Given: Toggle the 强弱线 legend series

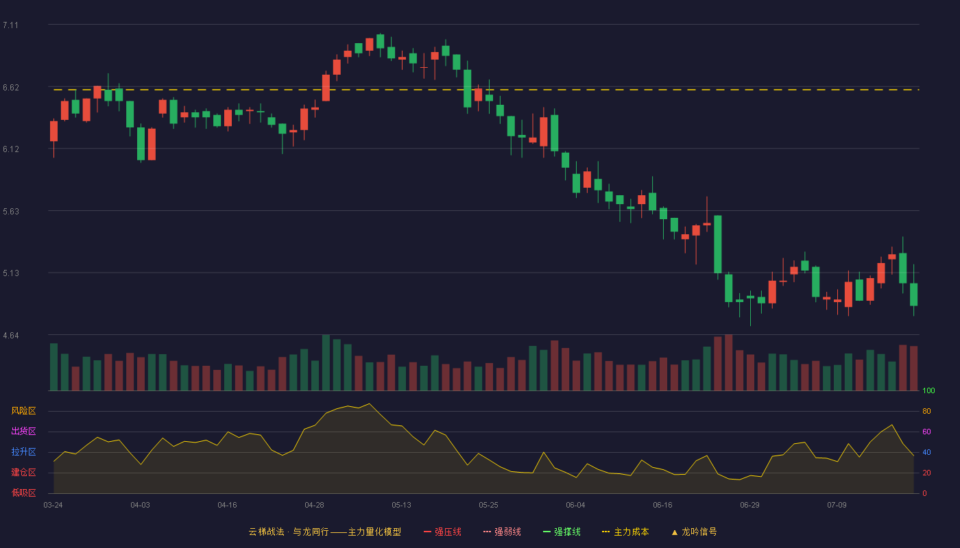Looking at the screenshot, I should click(502, 532).
